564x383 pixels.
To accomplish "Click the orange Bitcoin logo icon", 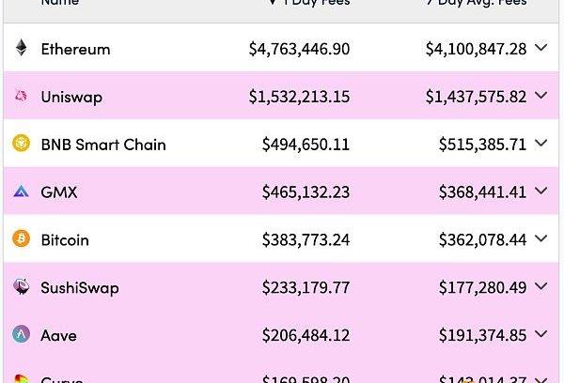I will (x=21, y=239).
